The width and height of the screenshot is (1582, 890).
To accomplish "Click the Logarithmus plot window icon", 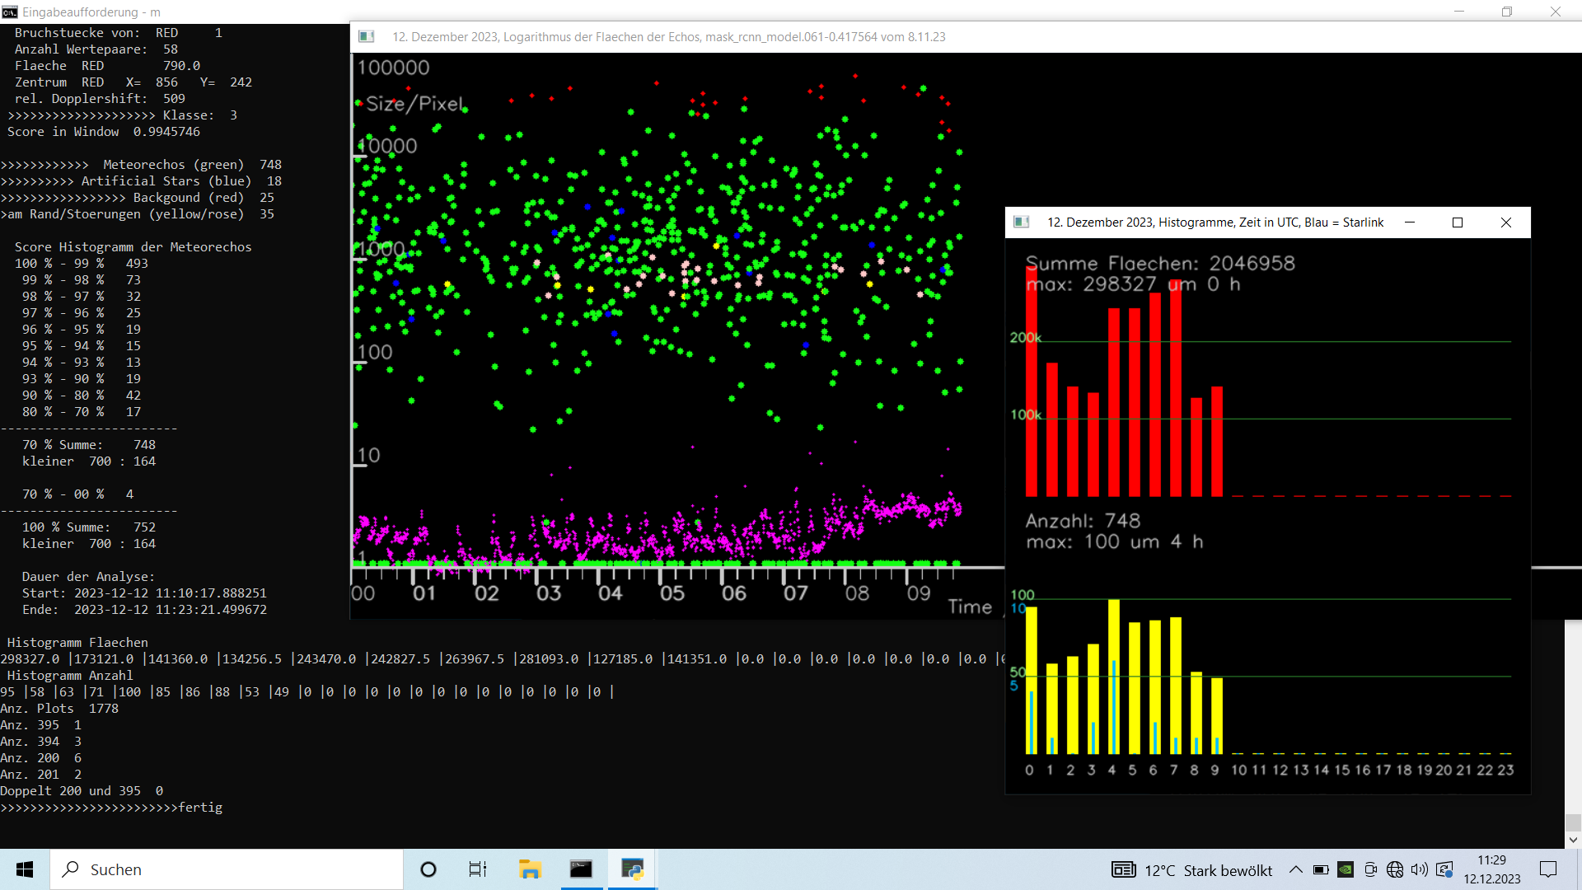I will tap(367, 37).
